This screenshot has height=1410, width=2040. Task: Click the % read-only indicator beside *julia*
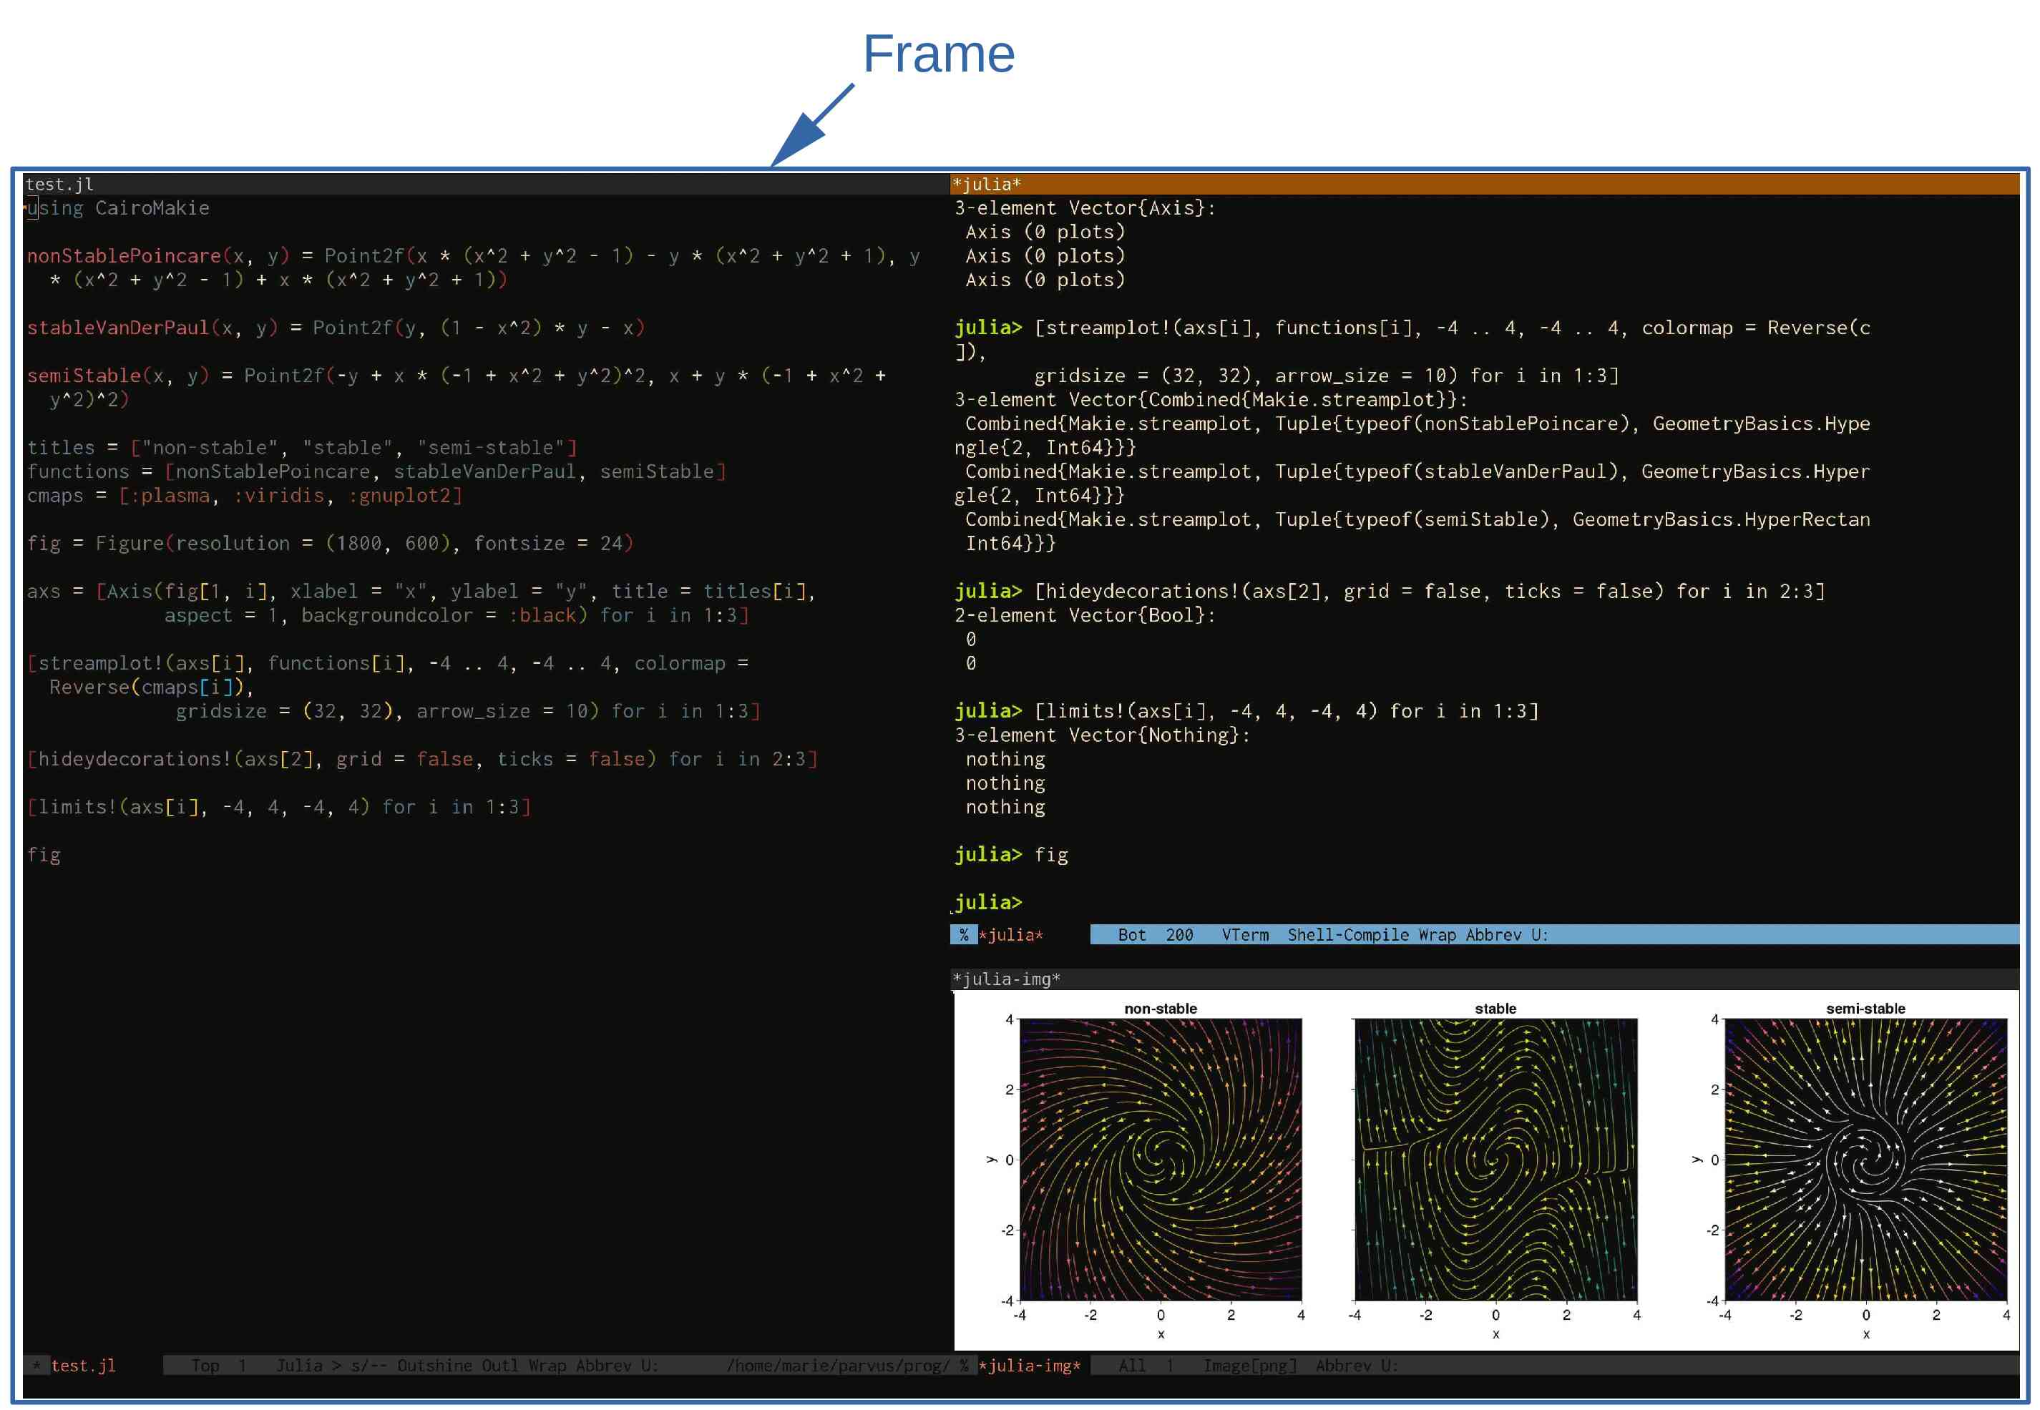click(964, 935)
